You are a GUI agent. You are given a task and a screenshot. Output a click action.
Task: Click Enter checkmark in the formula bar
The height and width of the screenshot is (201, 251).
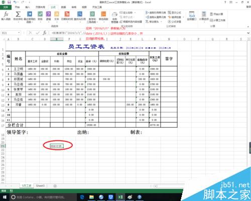(x=38, y=33)
